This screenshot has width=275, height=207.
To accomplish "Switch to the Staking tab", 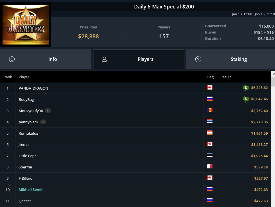I will pos(231,59).
